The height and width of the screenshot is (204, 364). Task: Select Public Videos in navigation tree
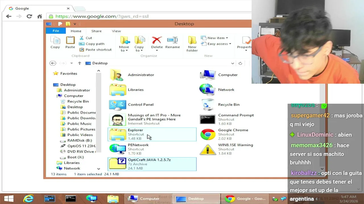[x=80, y=135]
